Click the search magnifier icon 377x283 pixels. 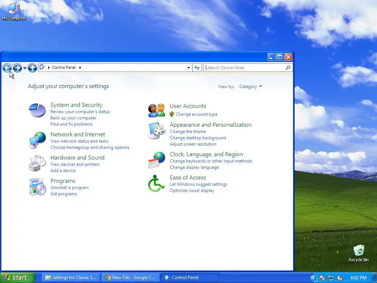[x=288, y=68]
